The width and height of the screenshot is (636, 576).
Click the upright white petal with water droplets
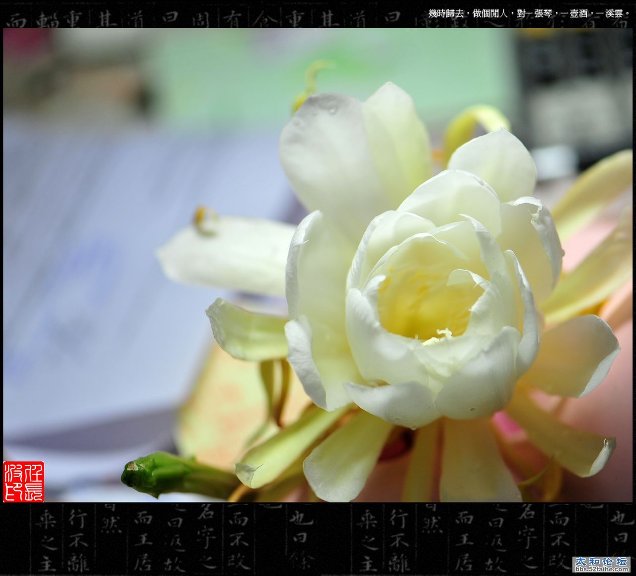coord(328,149)
